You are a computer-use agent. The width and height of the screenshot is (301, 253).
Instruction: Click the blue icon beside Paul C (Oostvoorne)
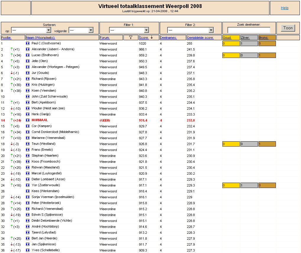click(28, 43)
